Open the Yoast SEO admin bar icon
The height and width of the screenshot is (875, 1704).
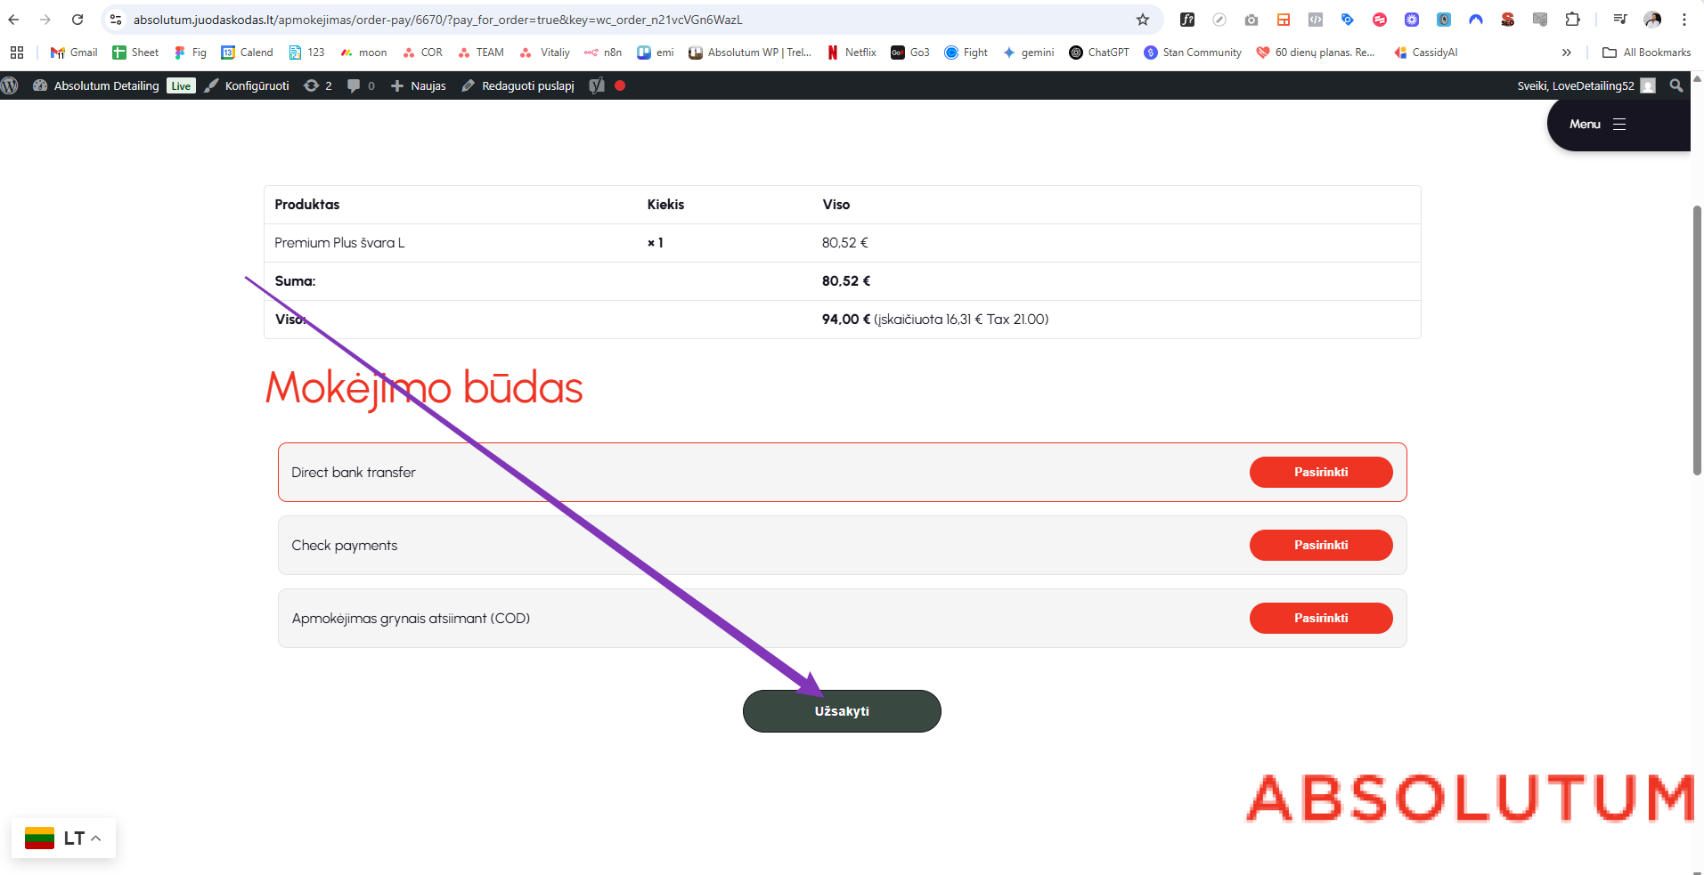[597, 85]
